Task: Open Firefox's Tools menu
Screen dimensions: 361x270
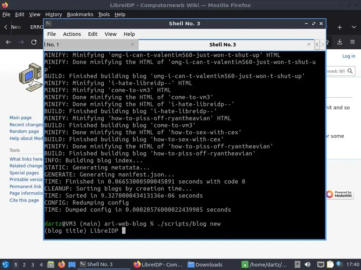Action: [104, 14]
